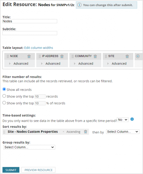
Task: Delete the Site sort rule via trash icon
Action: click(x=86, y=132)
